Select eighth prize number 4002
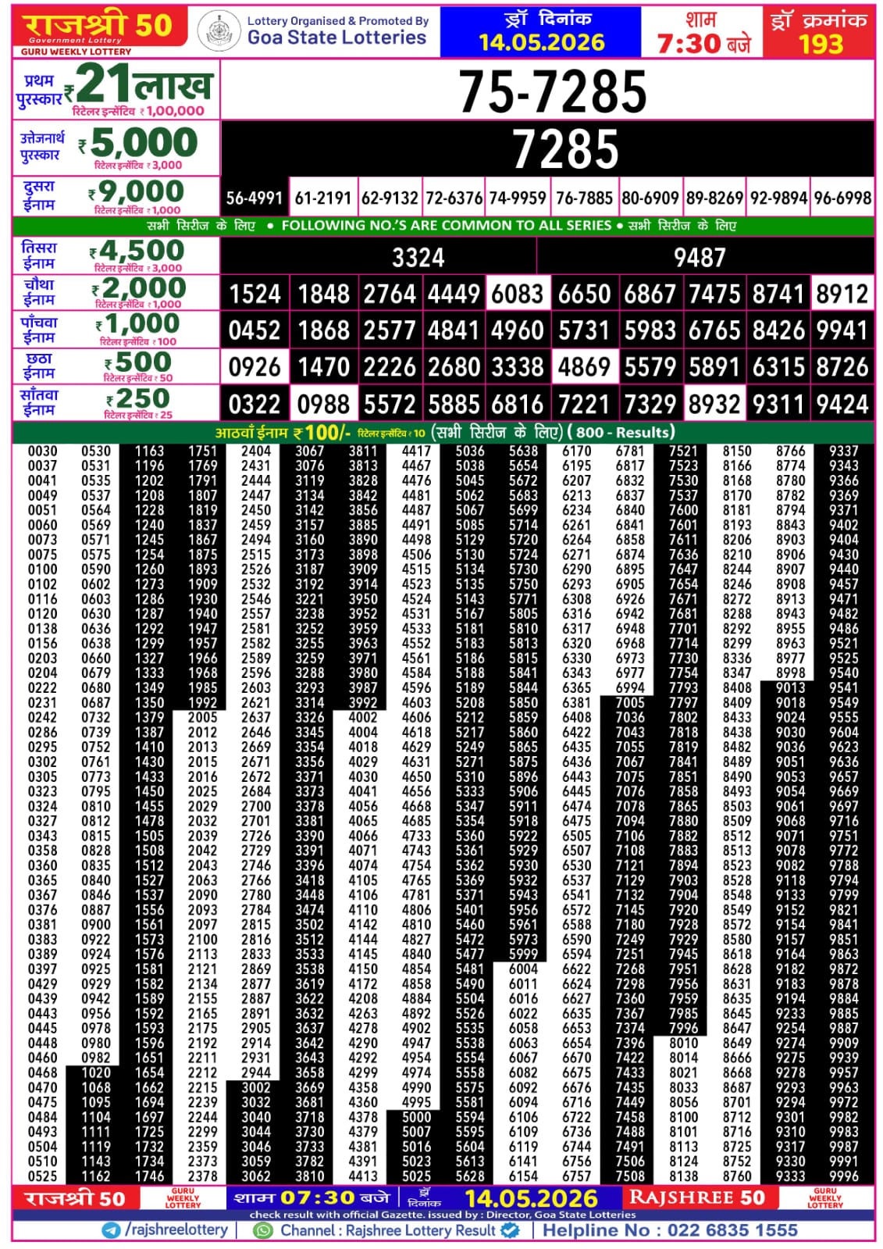The height and width of the screenshot is (1249, 883). tap(362, 718)
